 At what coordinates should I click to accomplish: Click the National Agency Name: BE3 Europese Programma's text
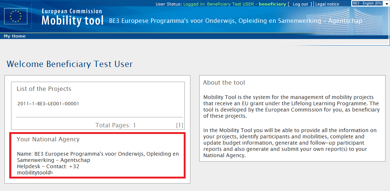(98, 157)
